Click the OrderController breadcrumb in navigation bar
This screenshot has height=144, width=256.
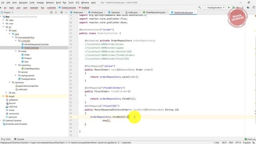point(67,8)
